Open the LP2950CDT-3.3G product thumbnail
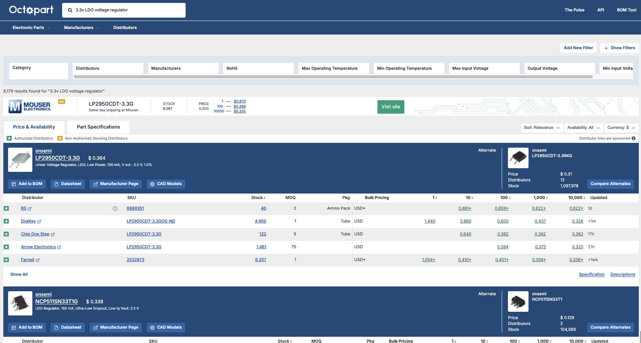This screenshot has width=641, height=343. click(20, 160)
